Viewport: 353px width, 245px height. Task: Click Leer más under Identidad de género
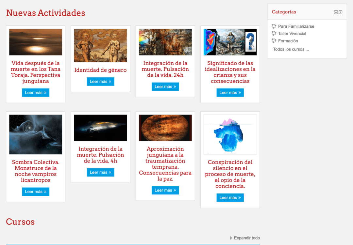pos(100,82)
